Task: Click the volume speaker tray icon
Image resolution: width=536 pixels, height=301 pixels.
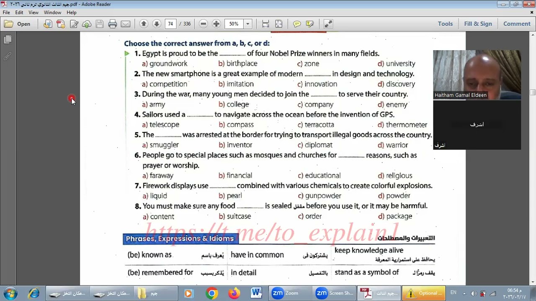Action: pyautogui.click(x=474, y=293)
